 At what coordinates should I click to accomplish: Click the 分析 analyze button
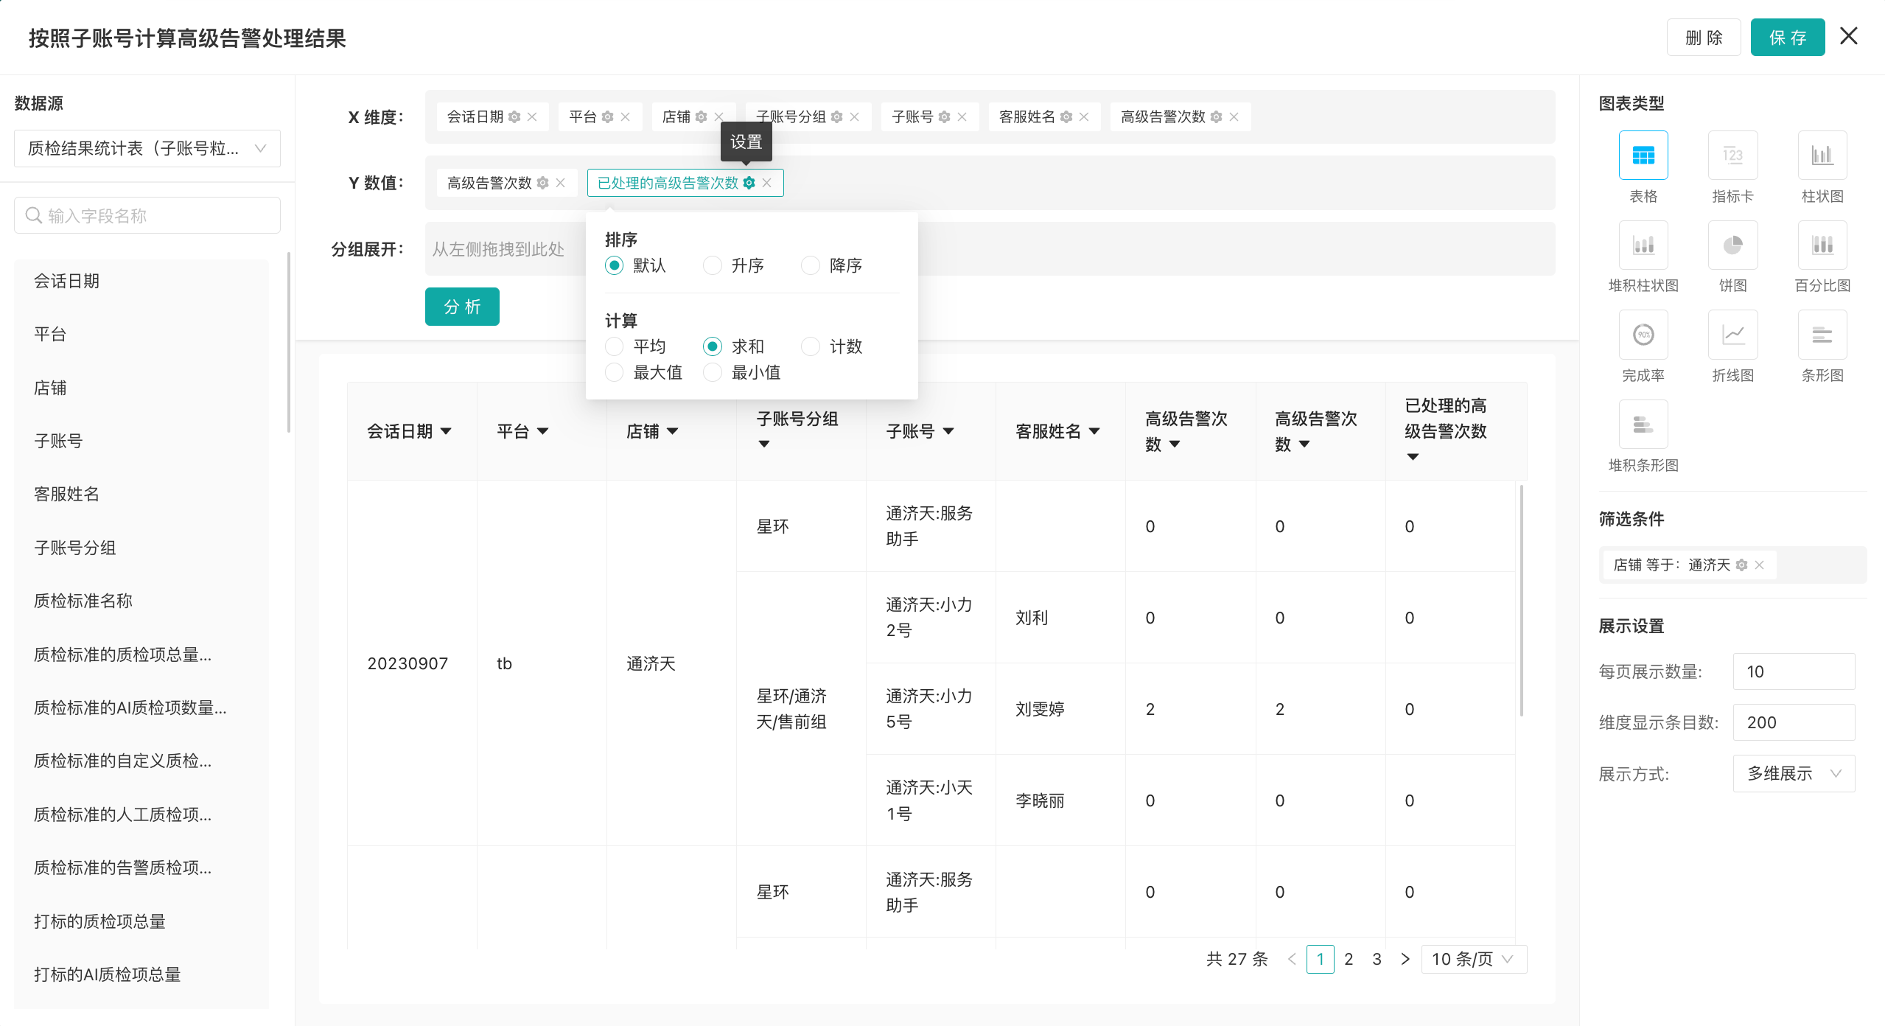point(462,307)
